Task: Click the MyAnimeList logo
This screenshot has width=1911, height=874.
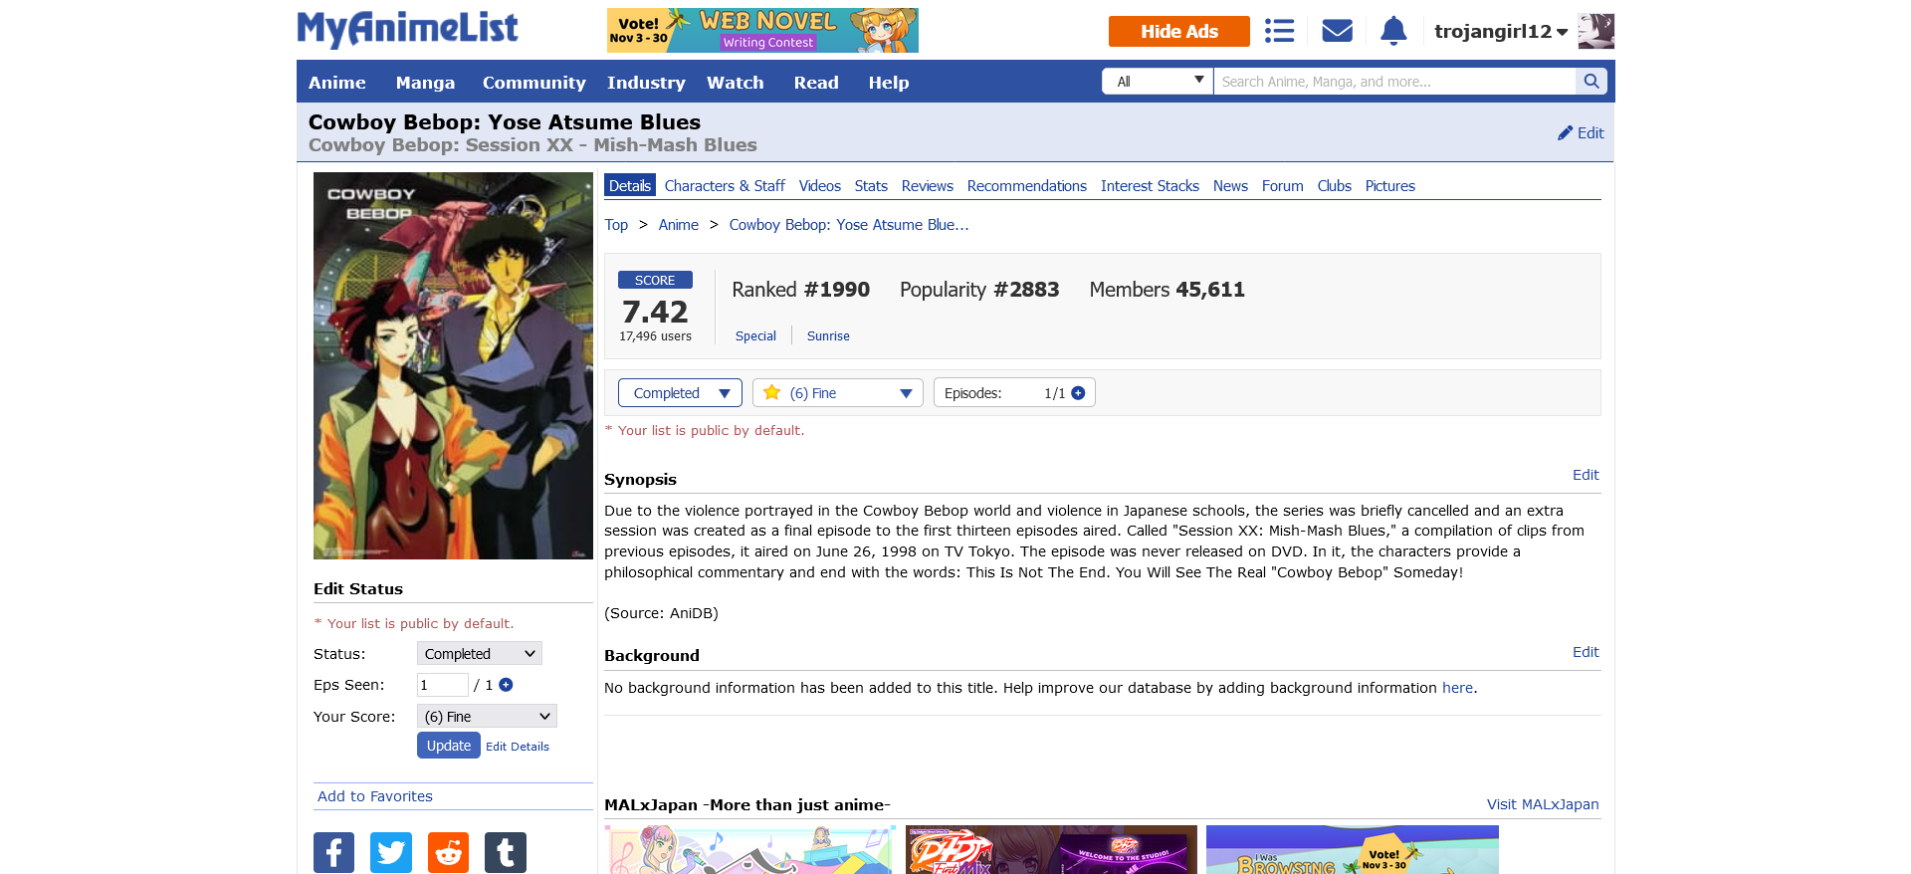Action: pyautogui.click(x=407, y=29)
